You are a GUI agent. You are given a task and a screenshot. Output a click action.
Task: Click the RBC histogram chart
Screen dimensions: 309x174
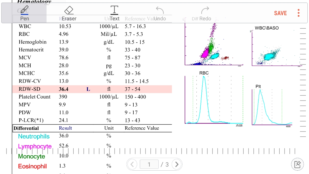(214, 100)
